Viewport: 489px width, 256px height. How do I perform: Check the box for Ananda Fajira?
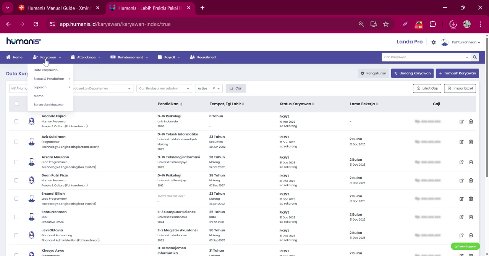click(x=16, y=121)
